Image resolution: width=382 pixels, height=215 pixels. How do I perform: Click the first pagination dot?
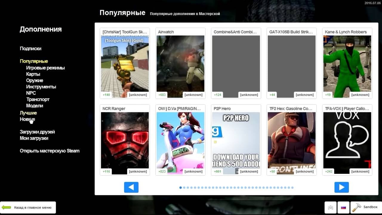[181, 188]
